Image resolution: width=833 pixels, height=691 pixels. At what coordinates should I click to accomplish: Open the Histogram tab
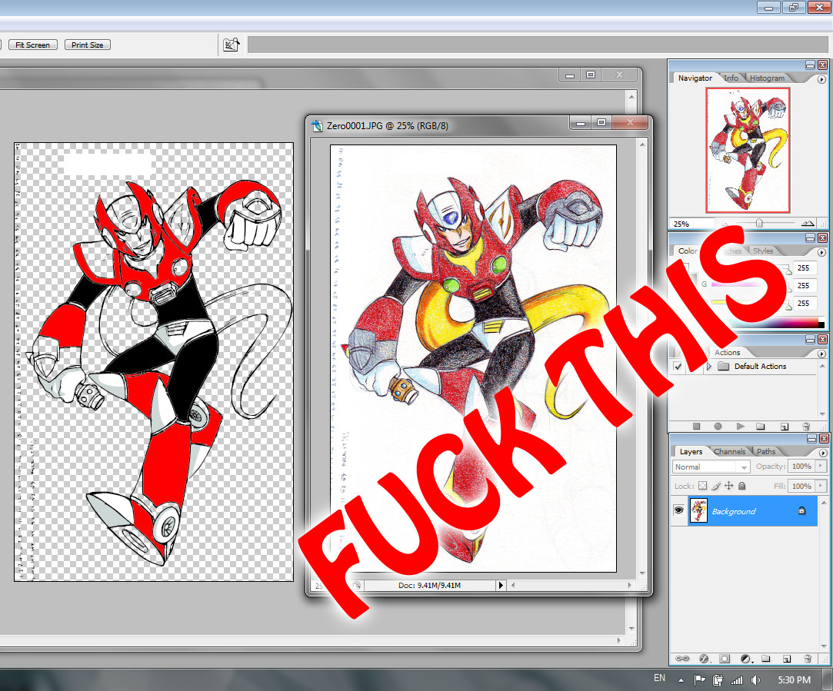(767, 78)
